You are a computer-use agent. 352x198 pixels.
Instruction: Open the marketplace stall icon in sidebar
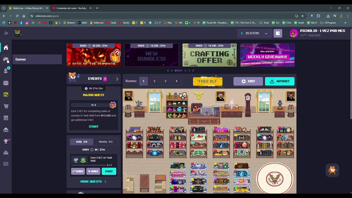point(6,118)
